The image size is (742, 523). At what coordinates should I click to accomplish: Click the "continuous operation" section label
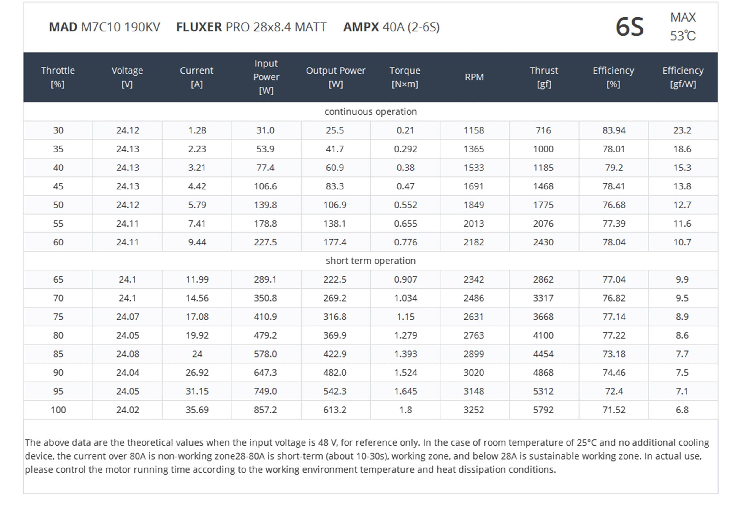click(371, 112)
